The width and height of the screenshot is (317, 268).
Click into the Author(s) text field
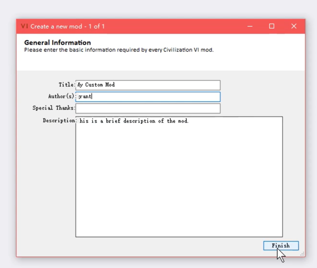(148, 97)
